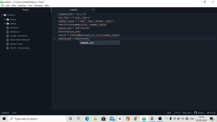Open the OBS icon on taskbar
This screenshot has height=122, width=217.
160,119
